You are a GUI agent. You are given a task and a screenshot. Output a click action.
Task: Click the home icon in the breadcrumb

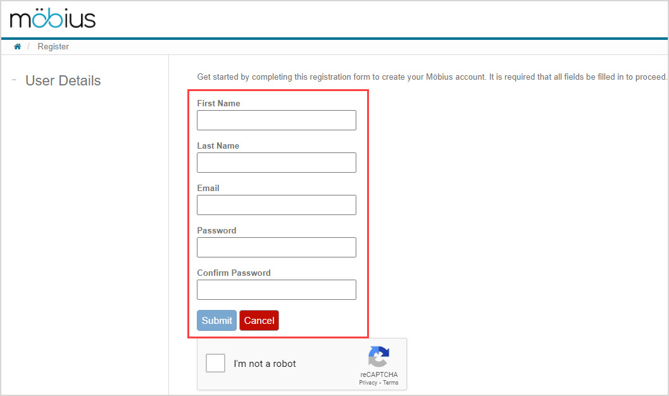click(17, 46)
